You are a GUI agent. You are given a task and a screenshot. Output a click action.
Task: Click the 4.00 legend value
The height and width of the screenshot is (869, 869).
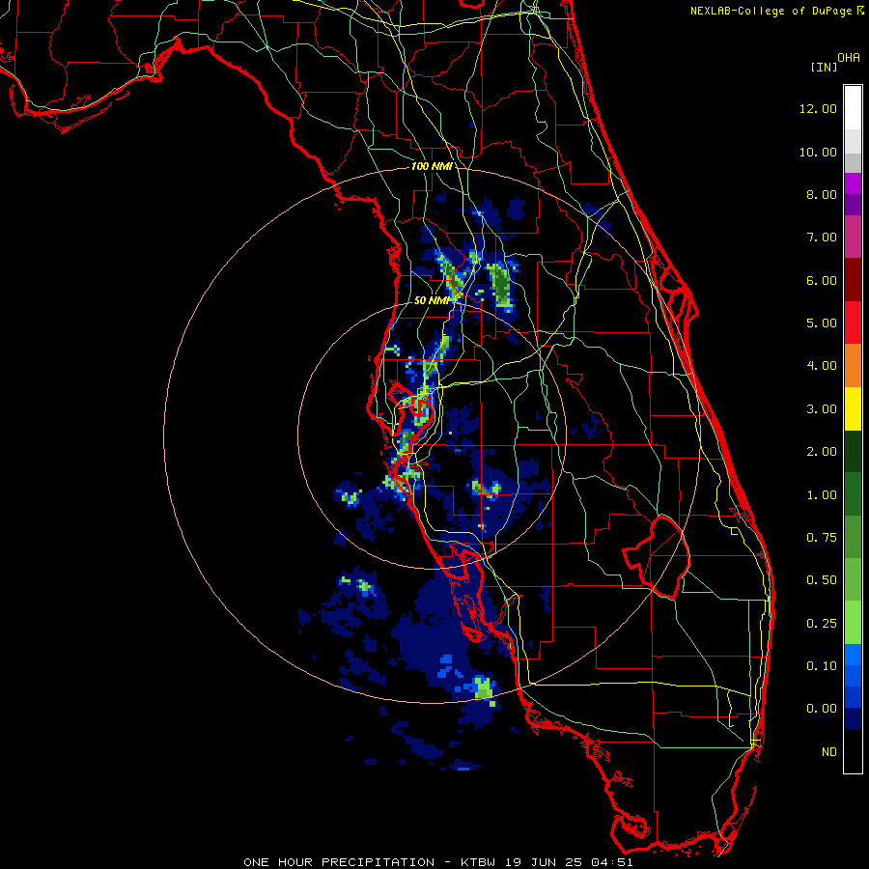[x=822, y=366]
